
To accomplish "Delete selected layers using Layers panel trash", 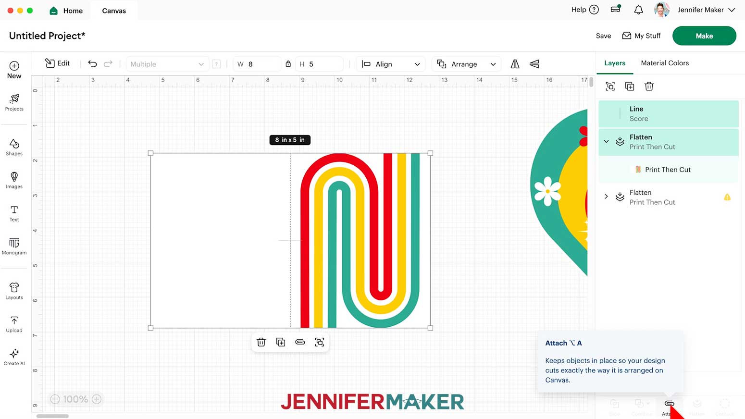I will [649, 86].
